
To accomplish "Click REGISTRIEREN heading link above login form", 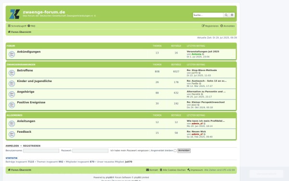I will click(x=32, y=146).
